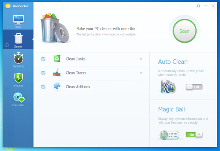Turn off the Magic Ball switch
The image size is (220, 151).
tap(194, 135)
